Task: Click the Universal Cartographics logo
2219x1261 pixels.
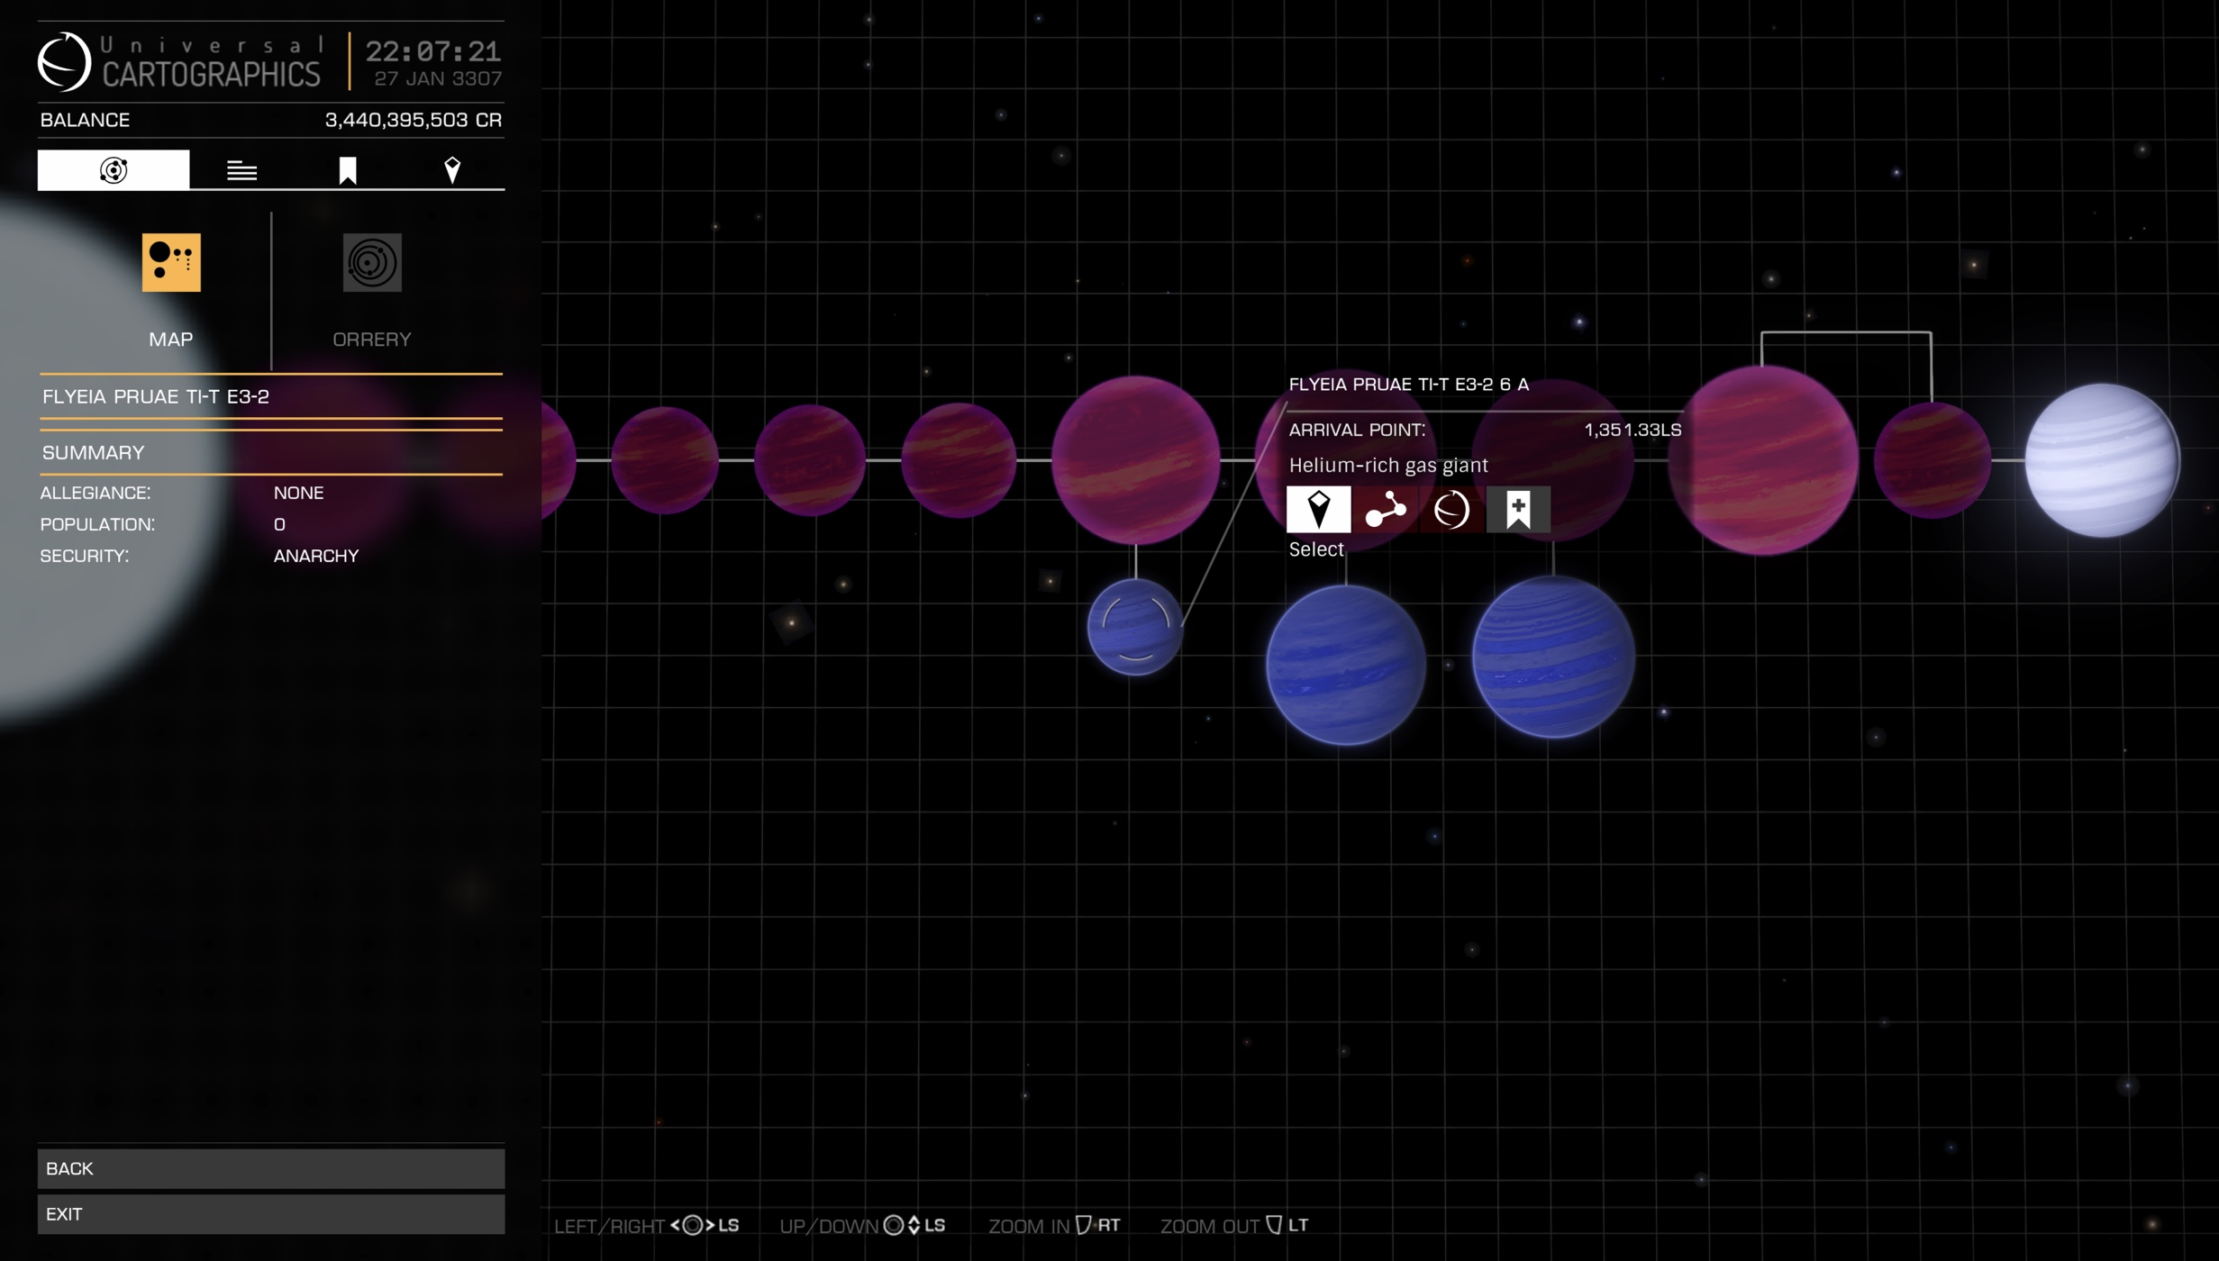Action: 179,61
